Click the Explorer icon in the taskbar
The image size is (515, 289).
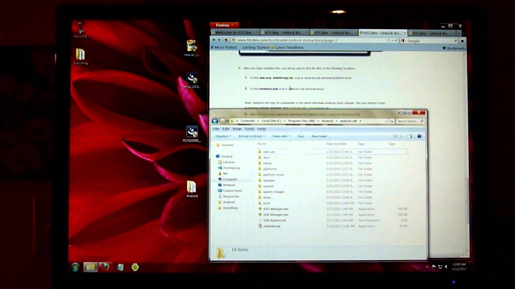(x=91, y=267)
